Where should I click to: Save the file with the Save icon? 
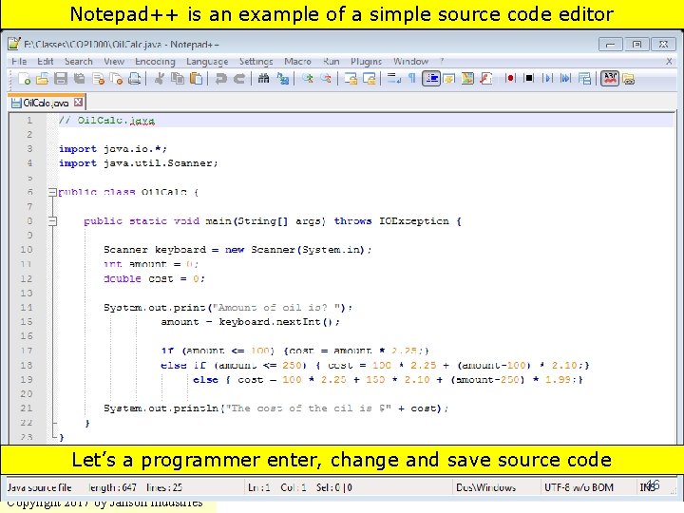click(61, 79)
